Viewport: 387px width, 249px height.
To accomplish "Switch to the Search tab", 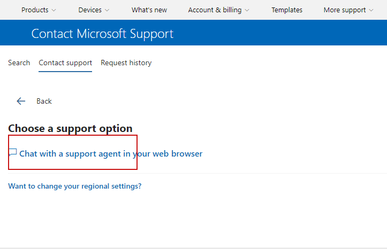I will coord(19,63).
